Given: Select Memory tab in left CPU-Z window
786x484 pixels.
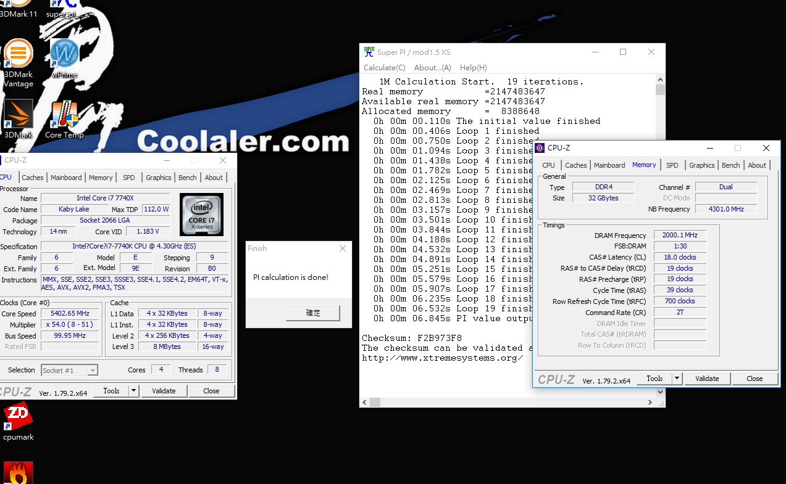Looking at the screenshot, I should pyautogui.click(x=101, y=178).
